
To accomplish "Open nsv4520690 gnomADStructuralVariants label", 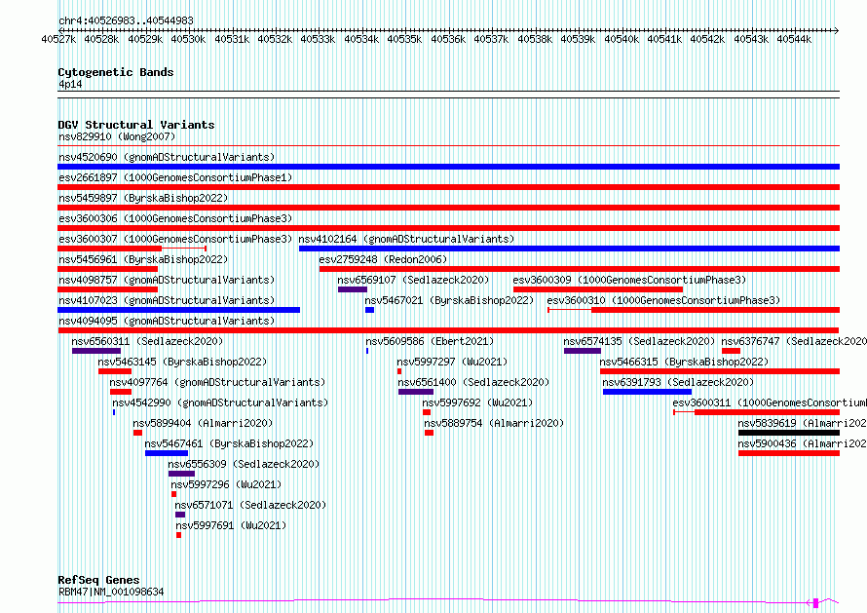I will [x=167, y=157].
